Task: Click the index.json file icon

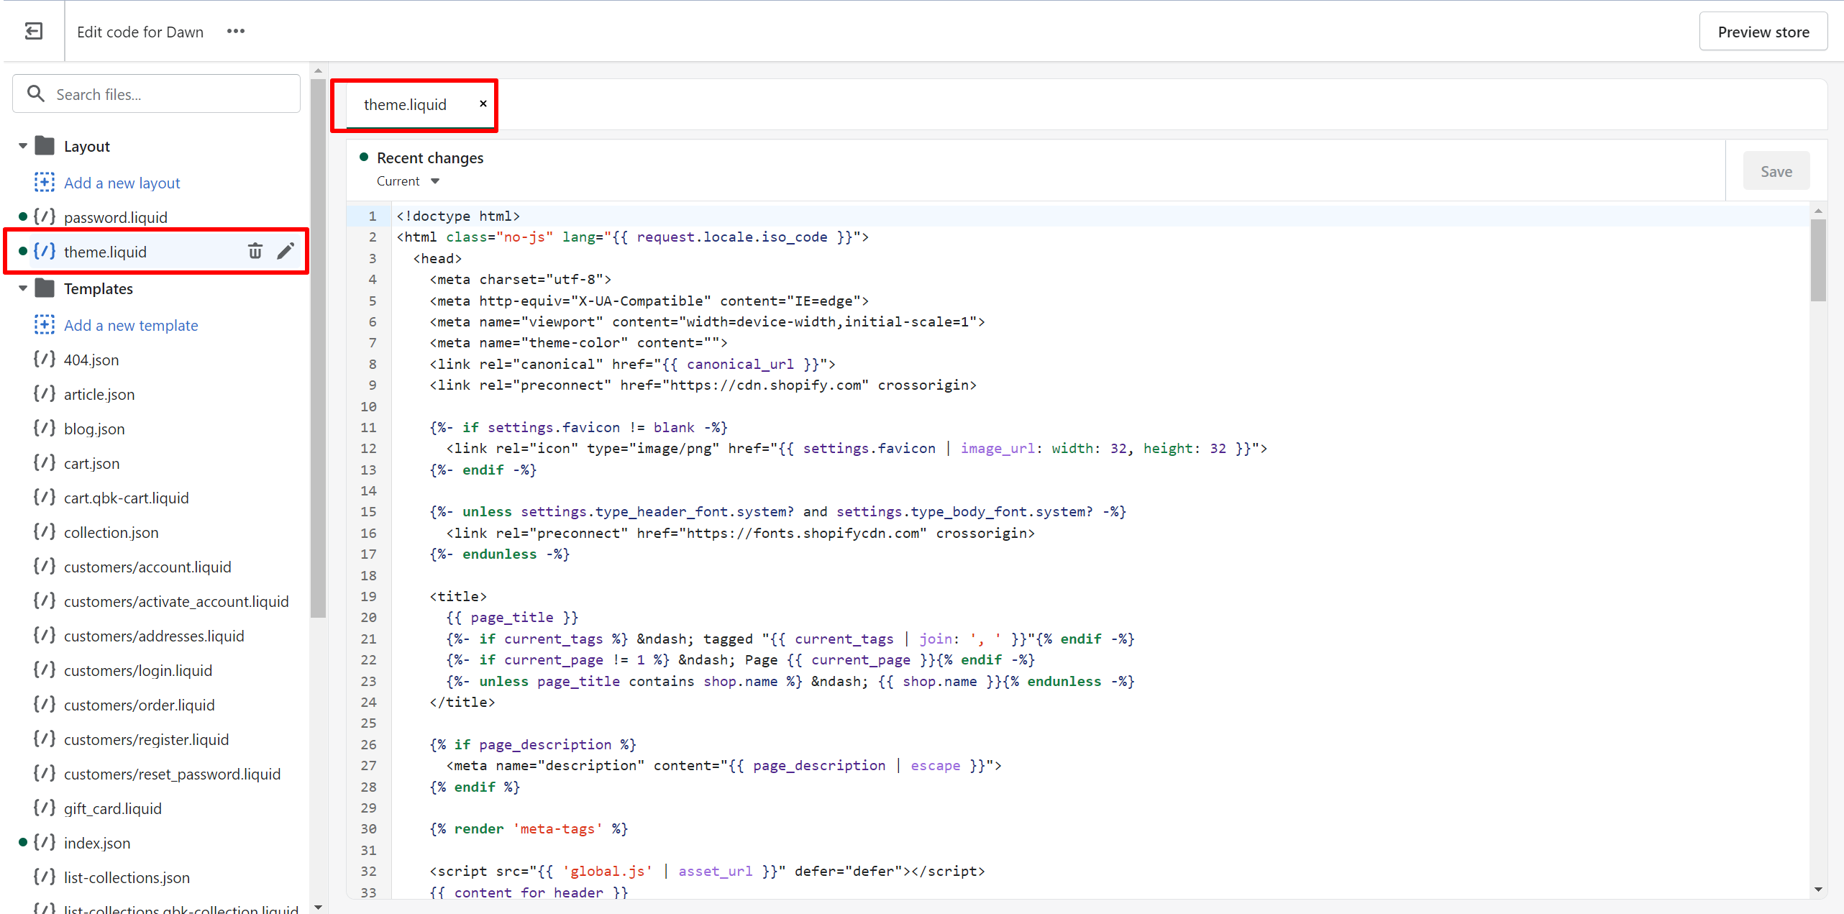Action: coord(45,842)
